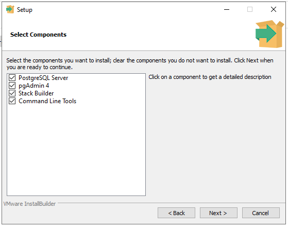The height and width of the screenshot is (228, 288).
Task: Click the disabled maximize window icon
Action: [x=250, y=9]
